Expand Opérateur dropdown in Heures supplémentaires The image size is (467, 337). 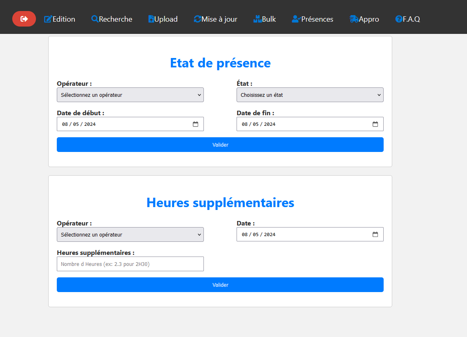pyautogui.click(x=130, y=234)
